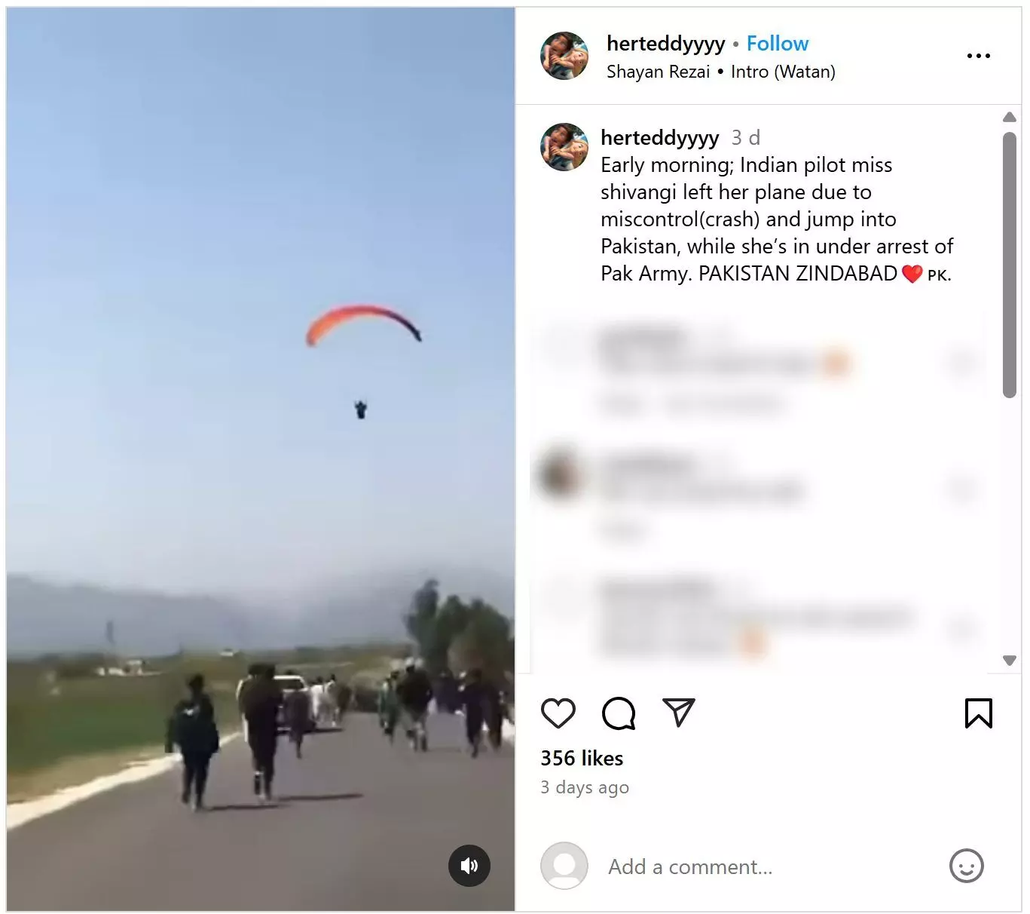The height and width of the screenshot is (914, 1030).
Task: Share post using paper plane icon
Action: [x=678, y=713]
